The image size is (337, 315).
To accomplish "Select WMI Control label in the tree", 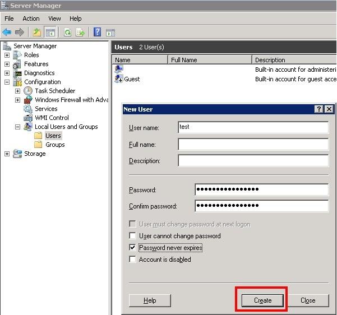I will [x=52, y=118].
